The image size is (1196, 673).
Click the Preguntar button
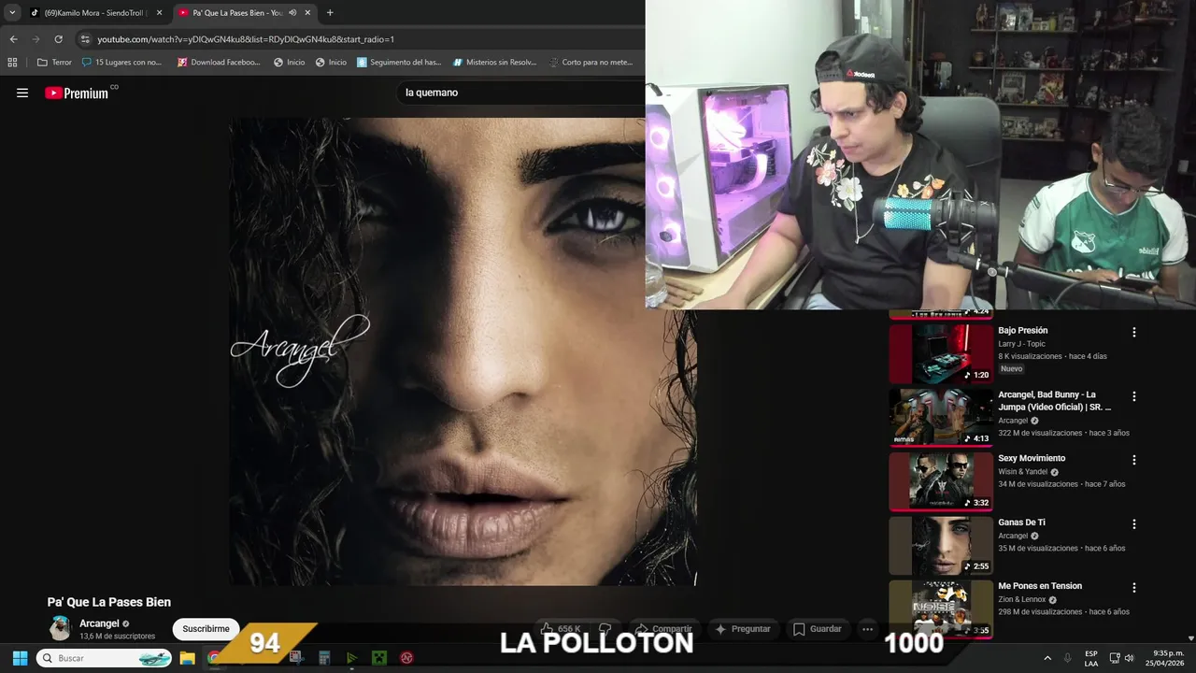742,629
